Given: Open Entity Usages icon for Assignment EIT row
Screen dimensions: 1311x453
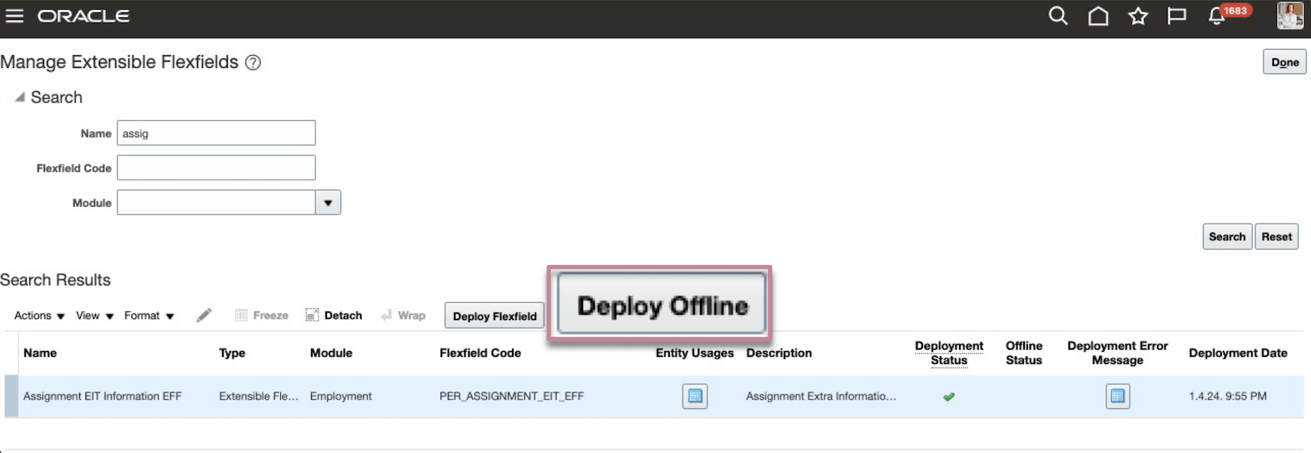Looking at the screenshot, I should [695, 396].
